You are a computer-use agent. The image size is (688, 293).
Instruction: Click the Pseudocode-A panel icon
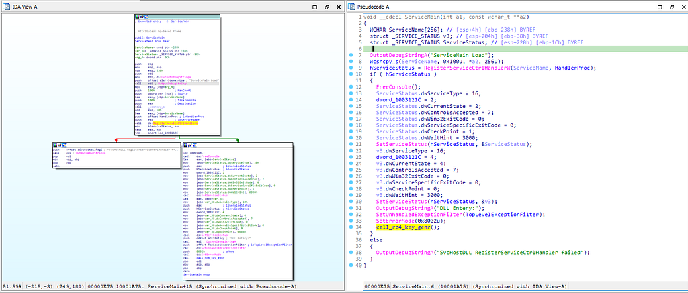[352, 7]
